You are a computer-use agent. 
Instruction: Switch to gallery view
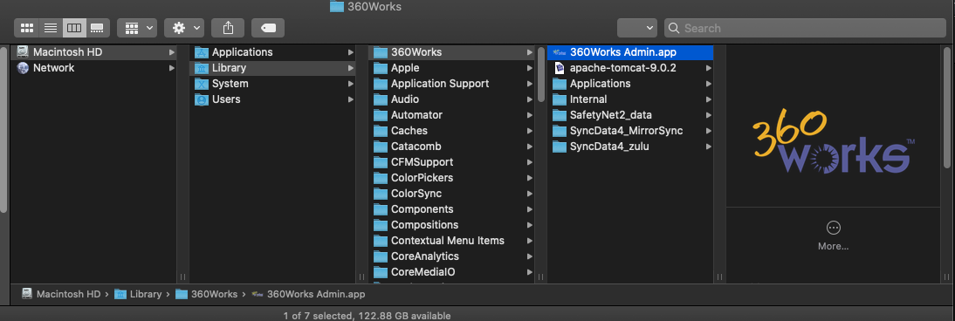(98, 28)
